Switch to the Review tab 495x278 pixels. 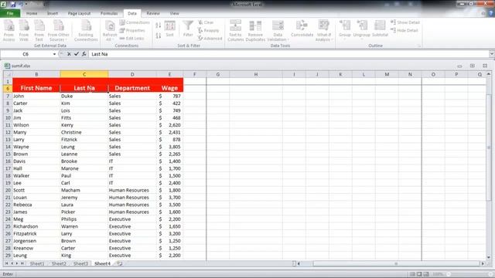click(153, 13)
